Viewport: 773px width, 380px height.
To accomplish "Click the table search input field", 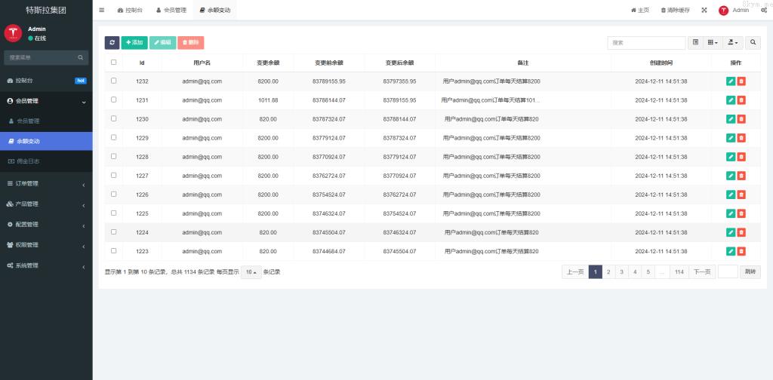I will 646,43.
